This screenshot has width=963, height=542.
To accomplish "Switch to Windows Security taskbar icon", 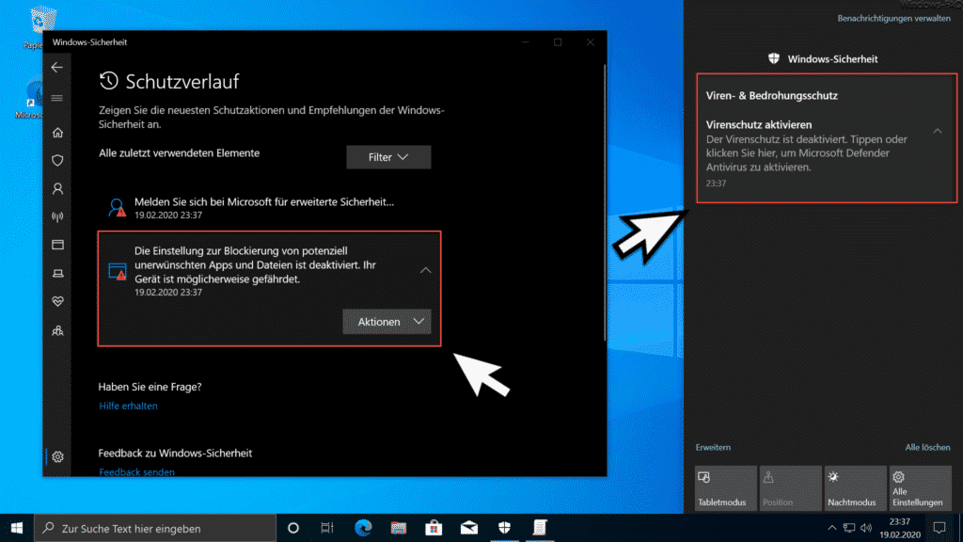I will (504, 528).
